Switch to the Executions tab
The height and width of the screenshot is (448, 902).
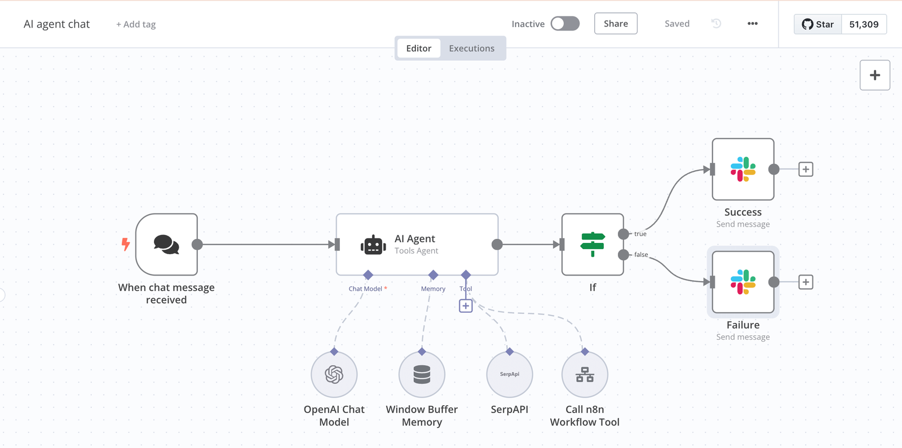(472, 48)
